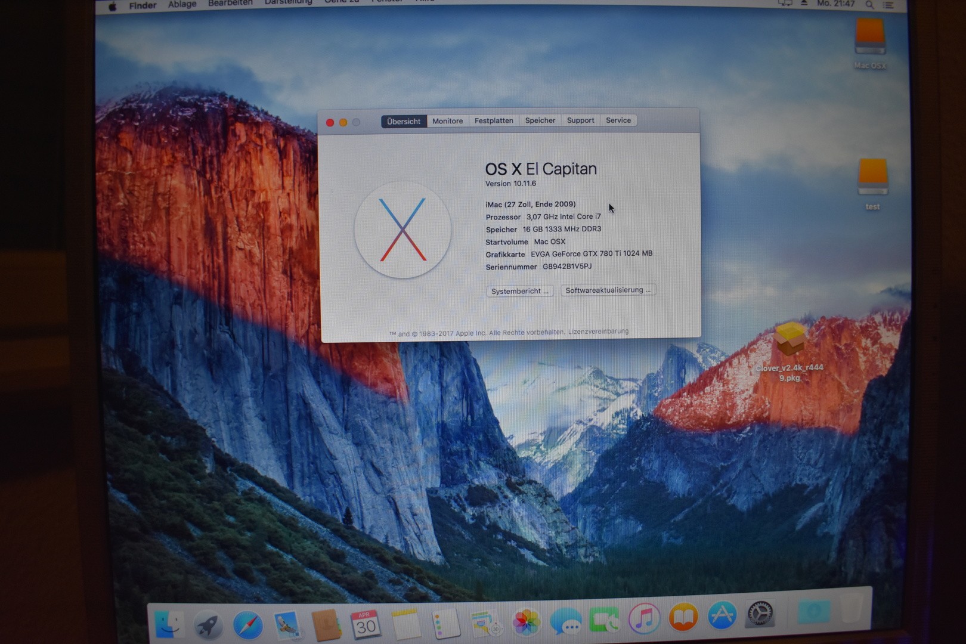Click processor value 3,07 GHz Intel Core i7
The image size is (966, 644).
pyautogui.click(x=563, y=216)
